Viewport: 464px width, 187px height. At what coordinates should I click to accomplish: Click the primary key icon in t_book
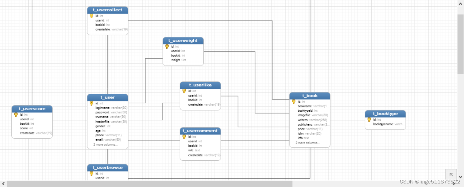click(x=294, y=102)
